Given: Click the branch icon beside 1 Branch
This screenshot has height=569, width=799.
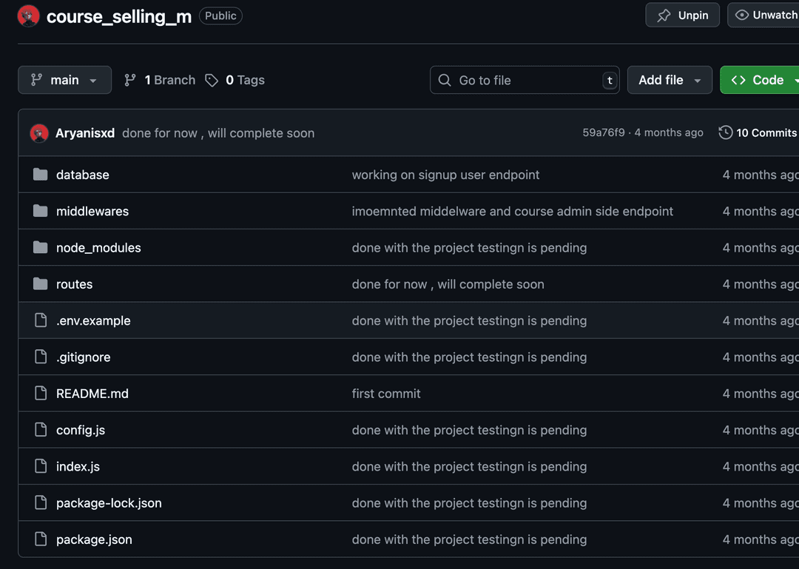Looking at the screenshot, I should (131, 79).
